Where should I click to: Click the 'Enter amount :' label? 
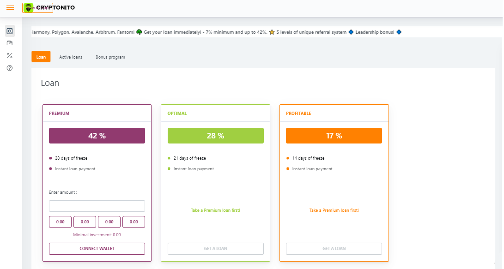[x=63, y=192]
